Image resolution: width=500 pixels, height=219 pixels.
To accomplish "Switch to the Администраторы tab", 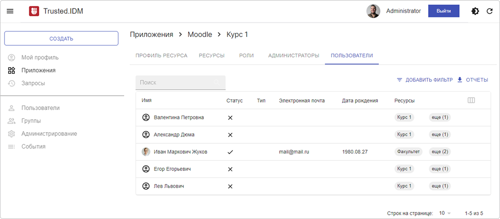I will (294, 55).
